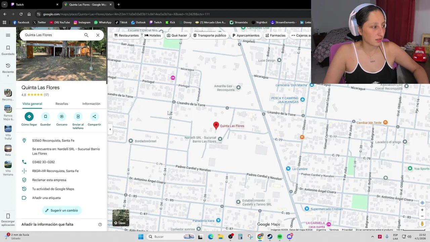This screenshot has width=430, height=242.
Task: Zoom in with the plus button
Action: point(422,210)
